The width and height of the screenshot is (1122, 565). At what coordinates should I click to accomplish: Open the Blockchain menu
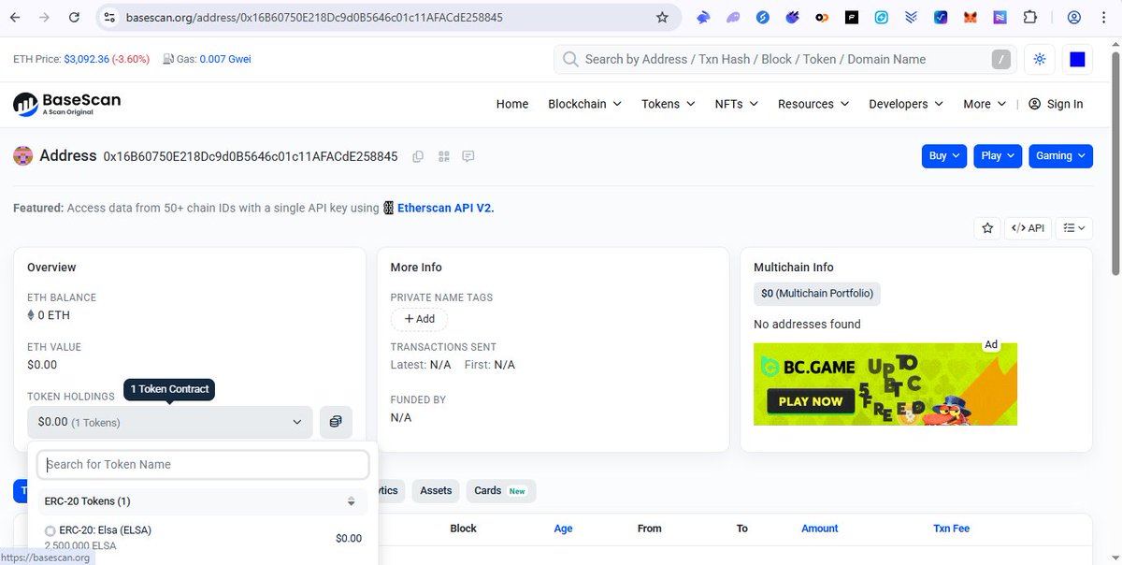tap(584, 104)
